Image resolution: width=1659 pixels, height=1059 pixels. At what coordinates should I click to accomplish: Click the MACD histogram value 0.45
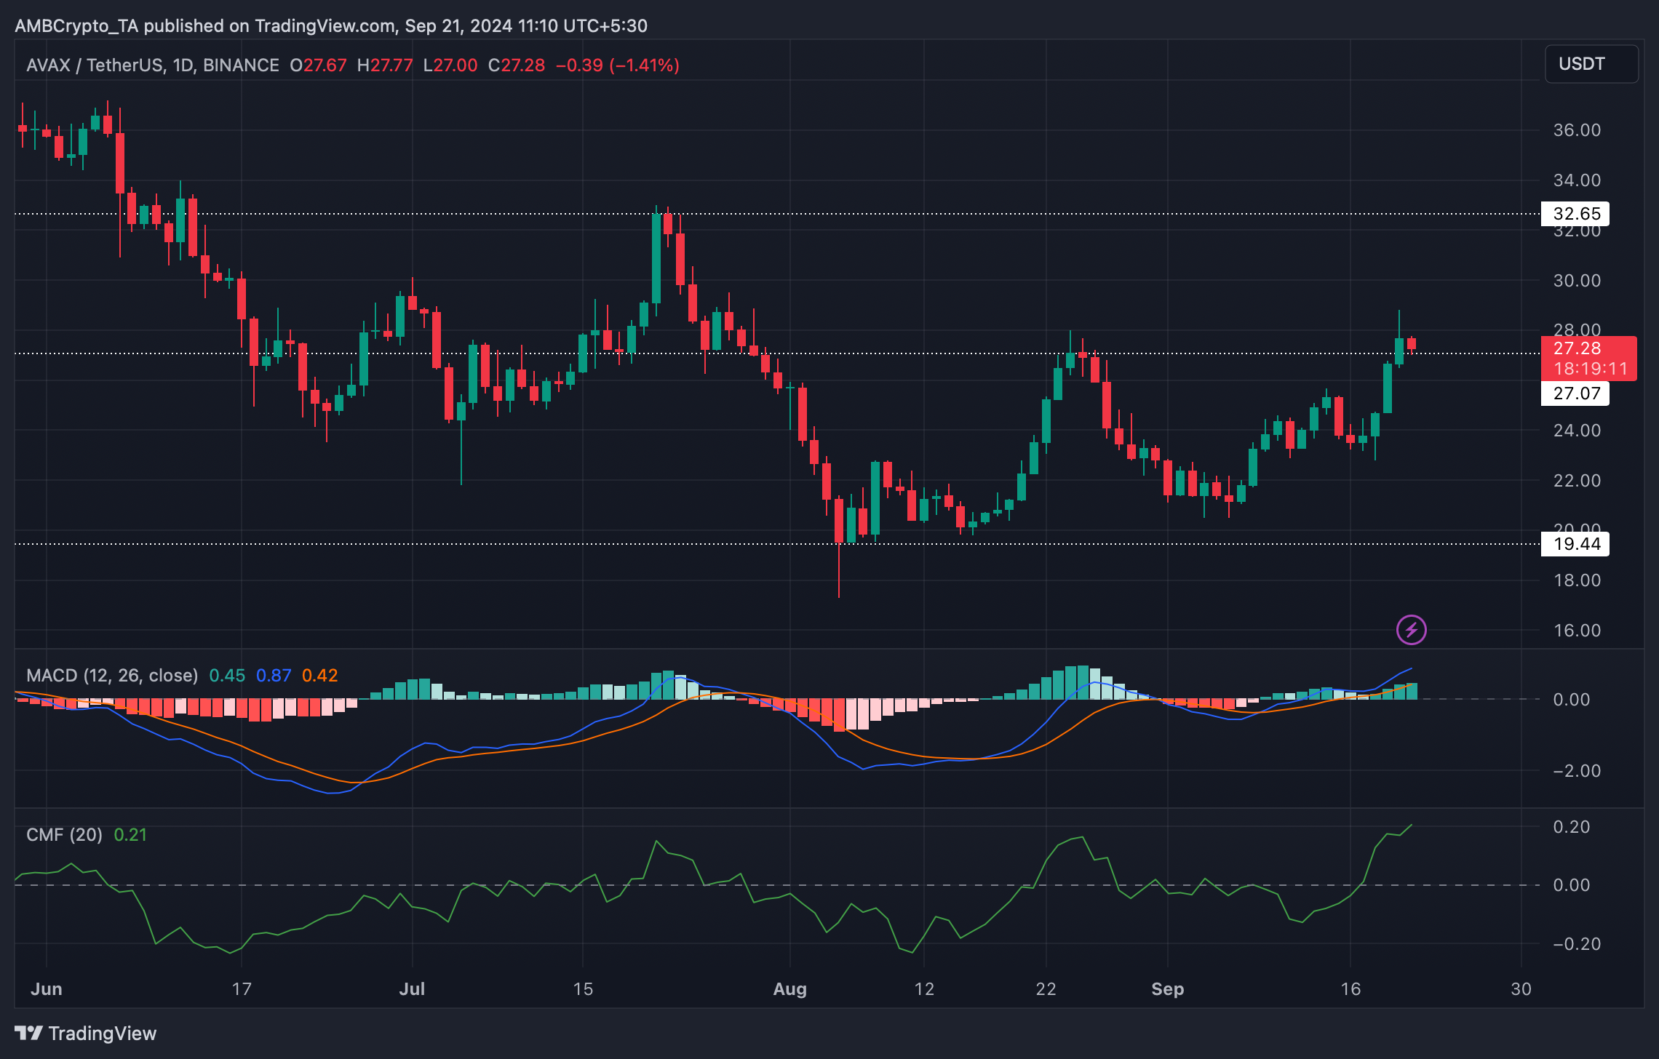[x=227, y=676]
